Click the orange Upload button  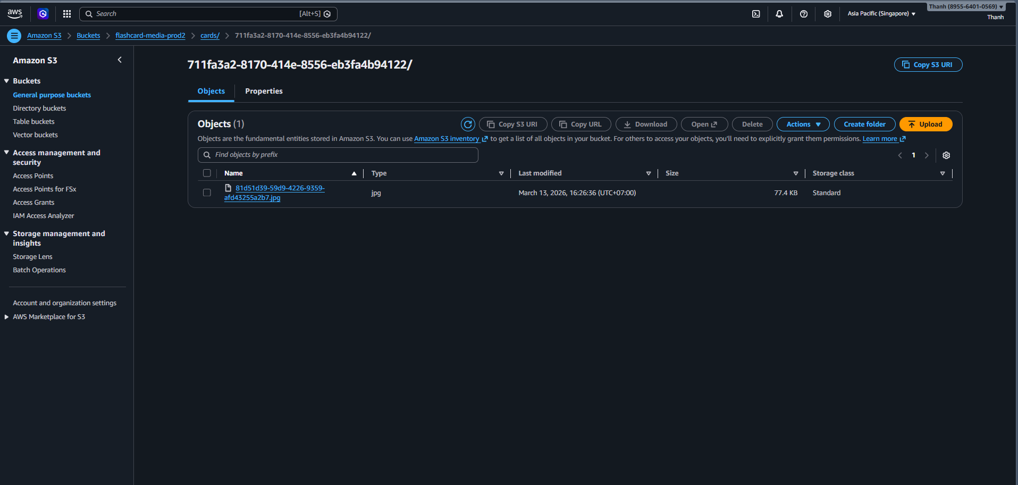point(926,124)
